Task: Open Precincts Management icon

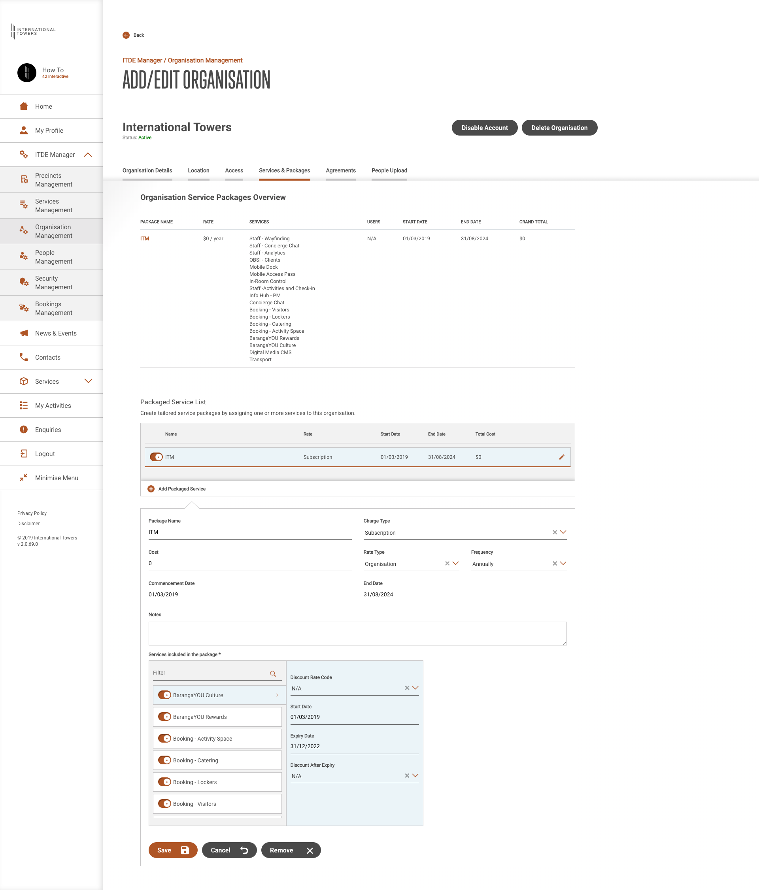Action: (24, 179)
